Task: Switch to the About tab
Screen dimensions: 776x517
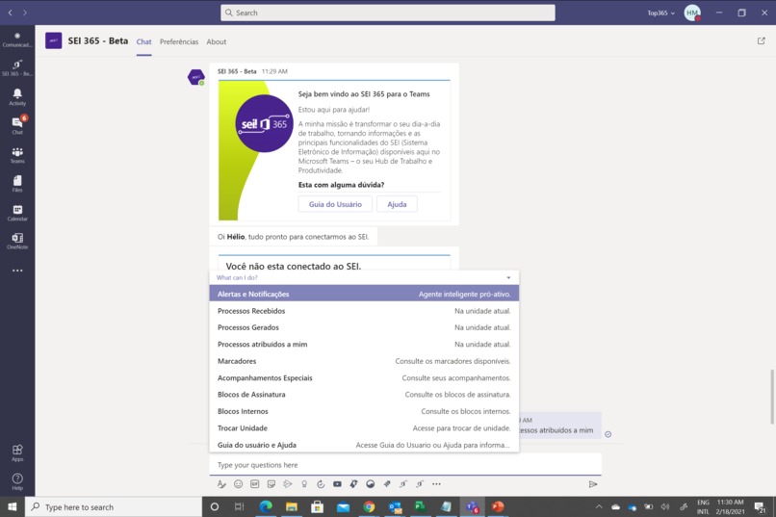Action: [x=217, y=41]
